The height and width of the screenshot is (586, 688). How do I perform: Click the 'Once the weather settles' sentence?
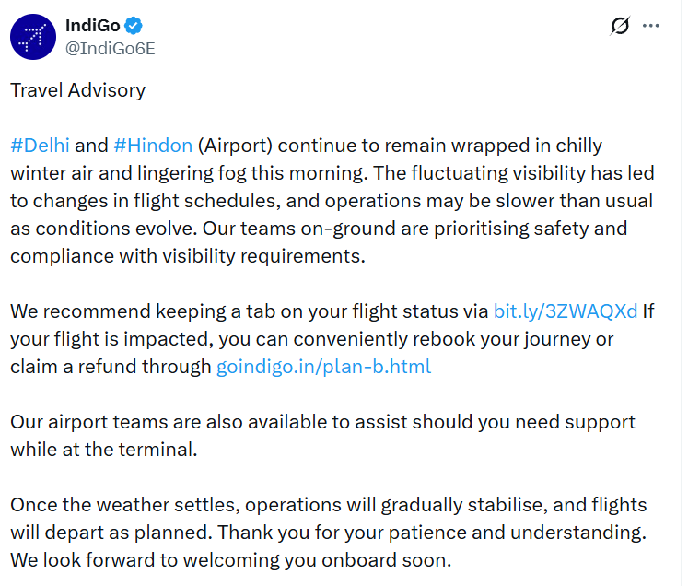point(125,505)
